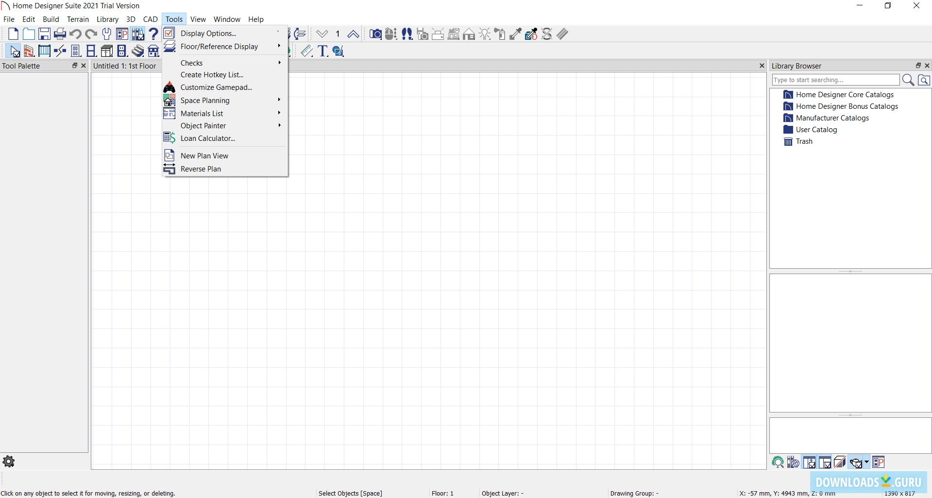Screen dimensions: 932x498
Task: Select the Material Eyedropper tool
Action: [515, 34]
